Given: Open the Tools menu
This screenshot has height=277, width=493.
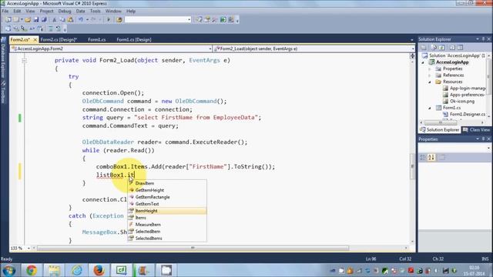Looking at the screenshot, I should 96,11.
